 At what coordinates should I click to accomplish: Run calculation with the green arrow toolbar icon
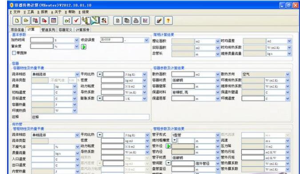click(68, 20)
